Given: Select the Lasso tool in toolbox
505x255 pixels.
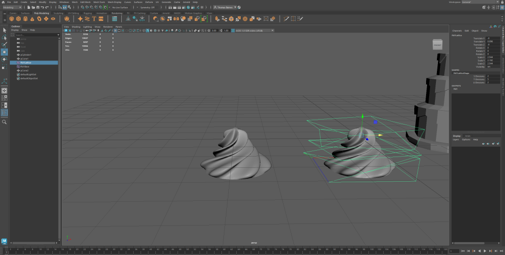Looking at the screenshot, I should (x=4, y=37).
